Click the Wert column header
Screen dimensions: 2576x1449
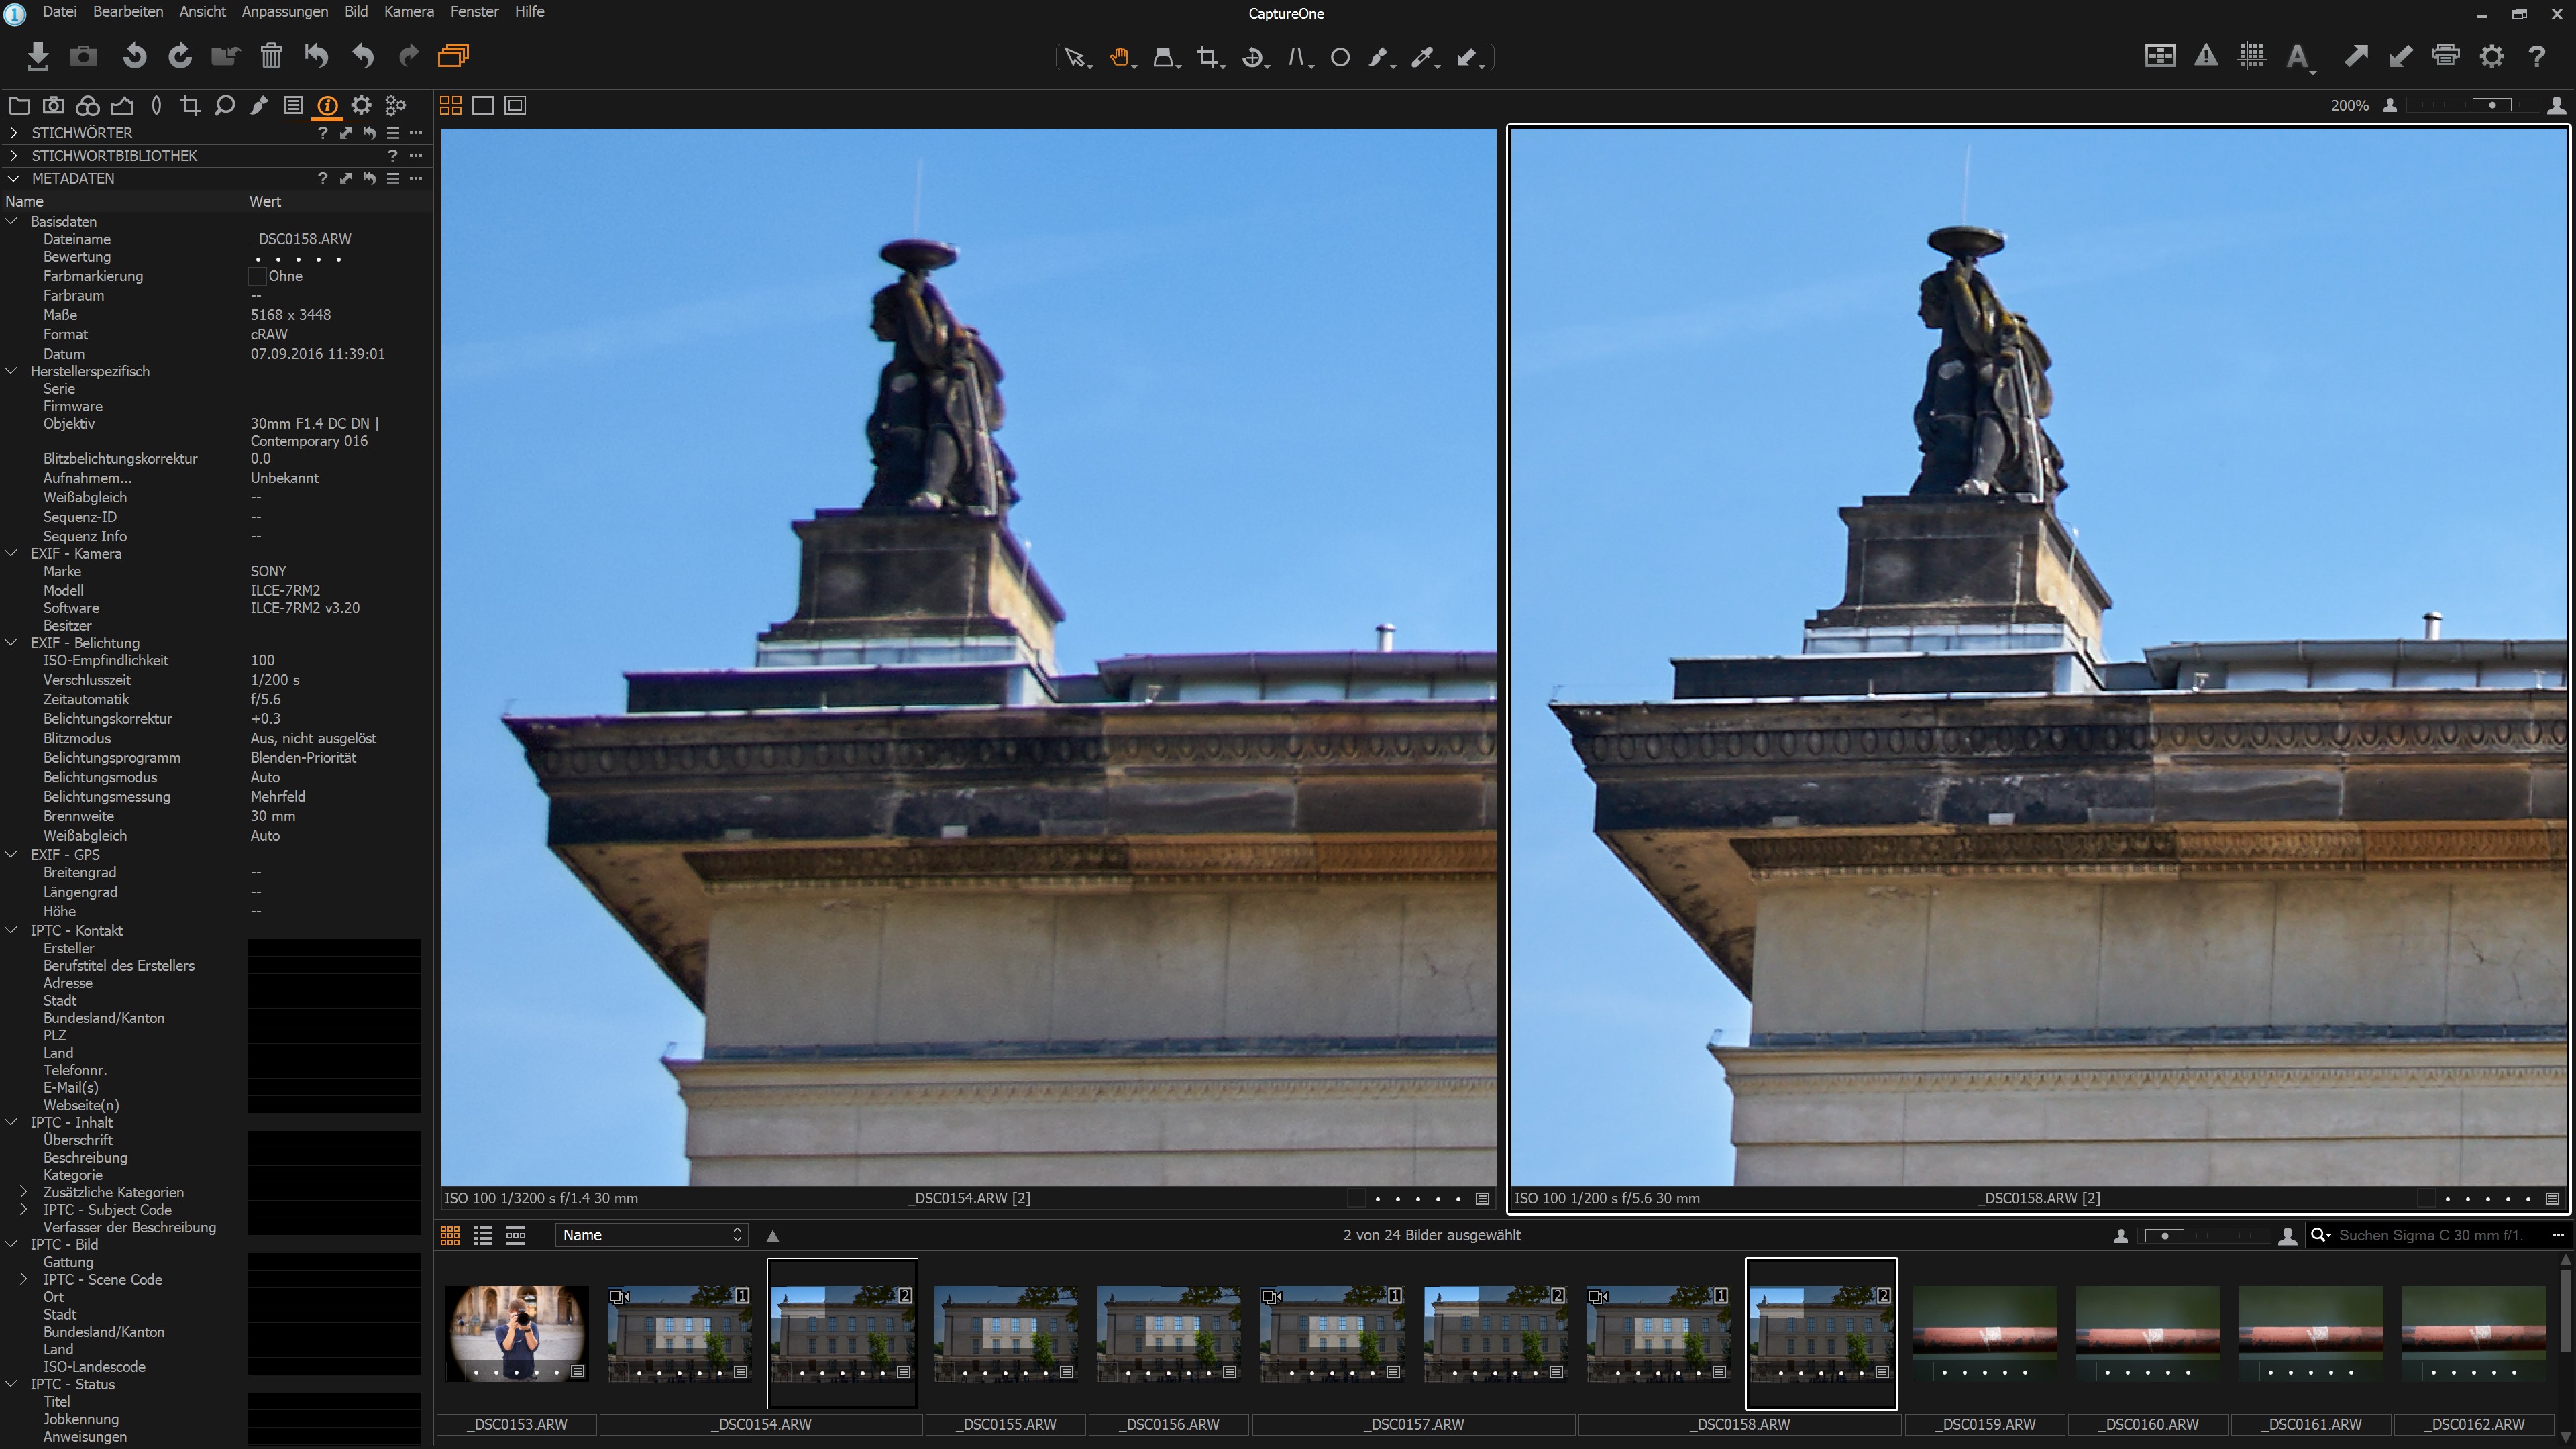(x=265, y=201)
